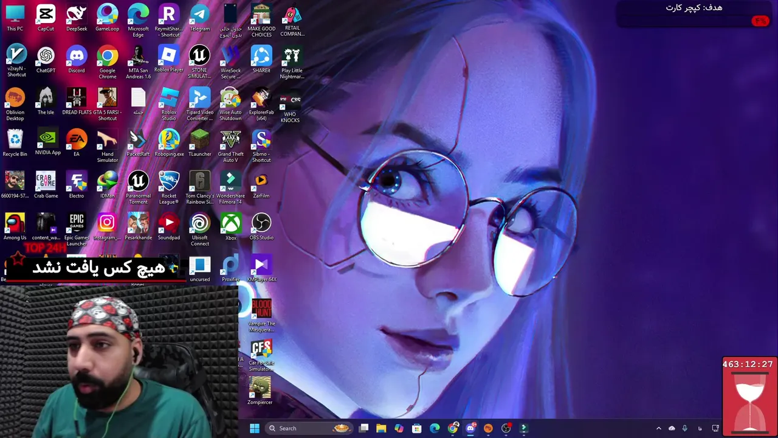Launch the Car For Sale Simulator icon
778x438 pixels.
261,356
